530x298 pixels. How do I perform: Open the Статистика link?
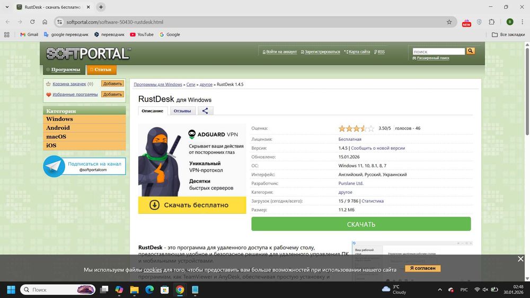[x=373, y=201]
